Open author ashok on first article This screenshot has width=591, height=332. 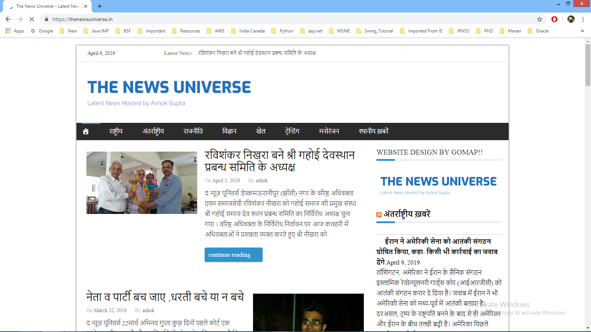[262, 180]
